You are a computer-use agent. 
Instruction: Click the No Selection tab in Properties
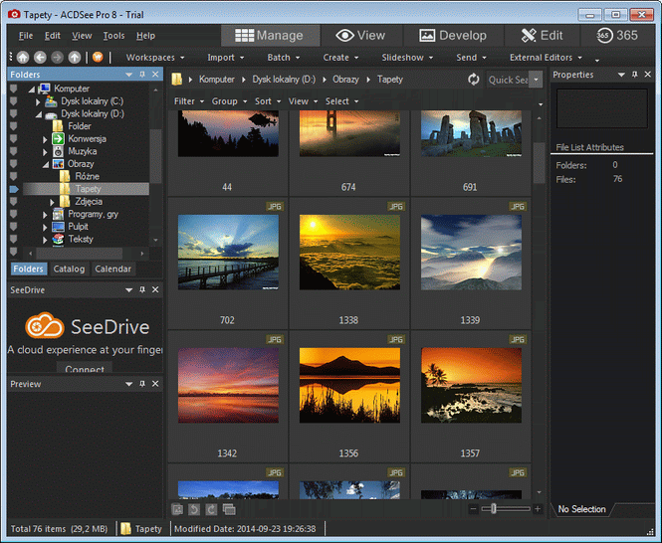pyautogui.click(x=581, y=509)
